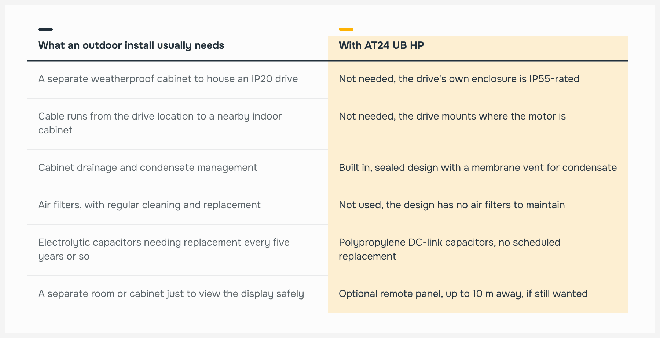Click "A separate room or cabinet just to view the display safely"

171,294
